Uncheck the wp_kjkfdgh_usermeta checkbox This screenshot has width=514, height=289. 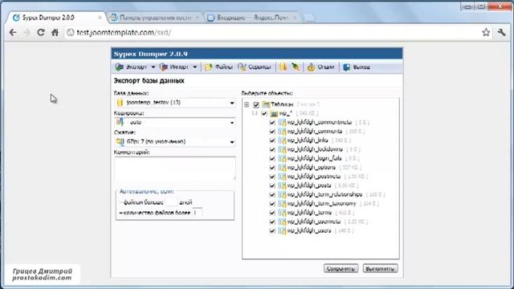(x=272, y=222)
